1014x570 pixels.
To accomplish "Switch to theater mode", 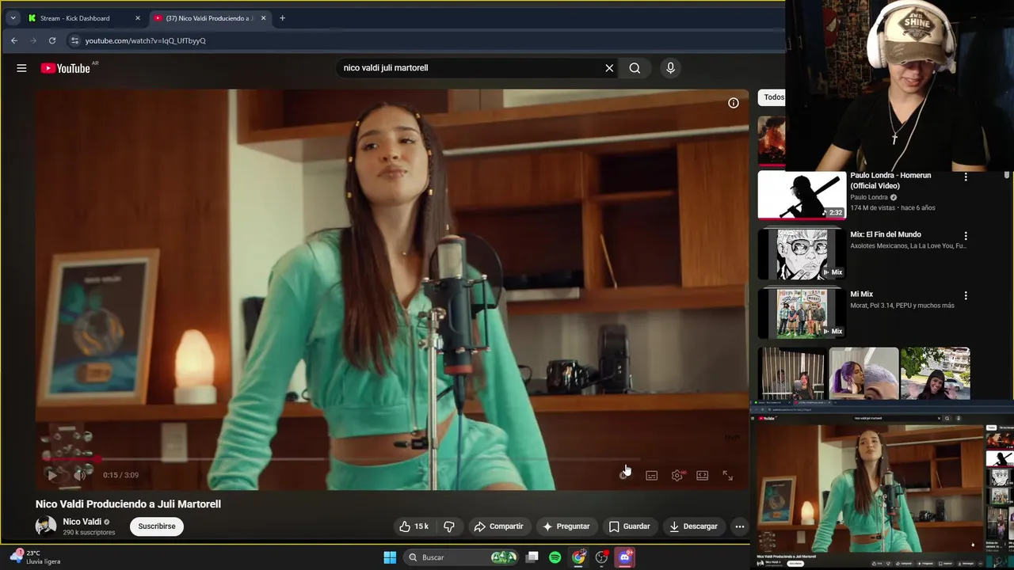I will point(702,475).
